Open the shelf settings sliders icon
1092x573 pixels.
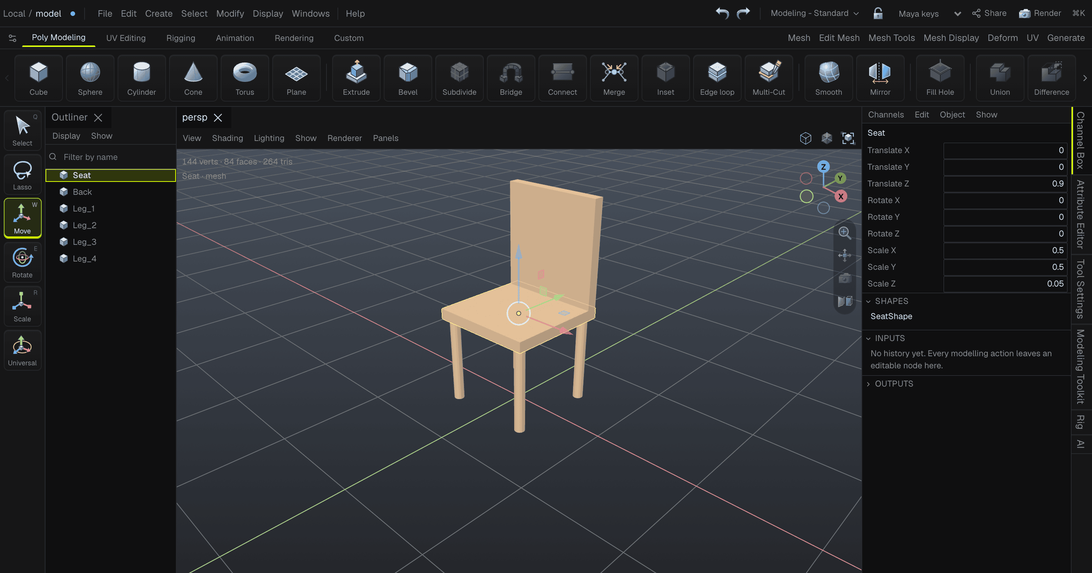[12, 38]
